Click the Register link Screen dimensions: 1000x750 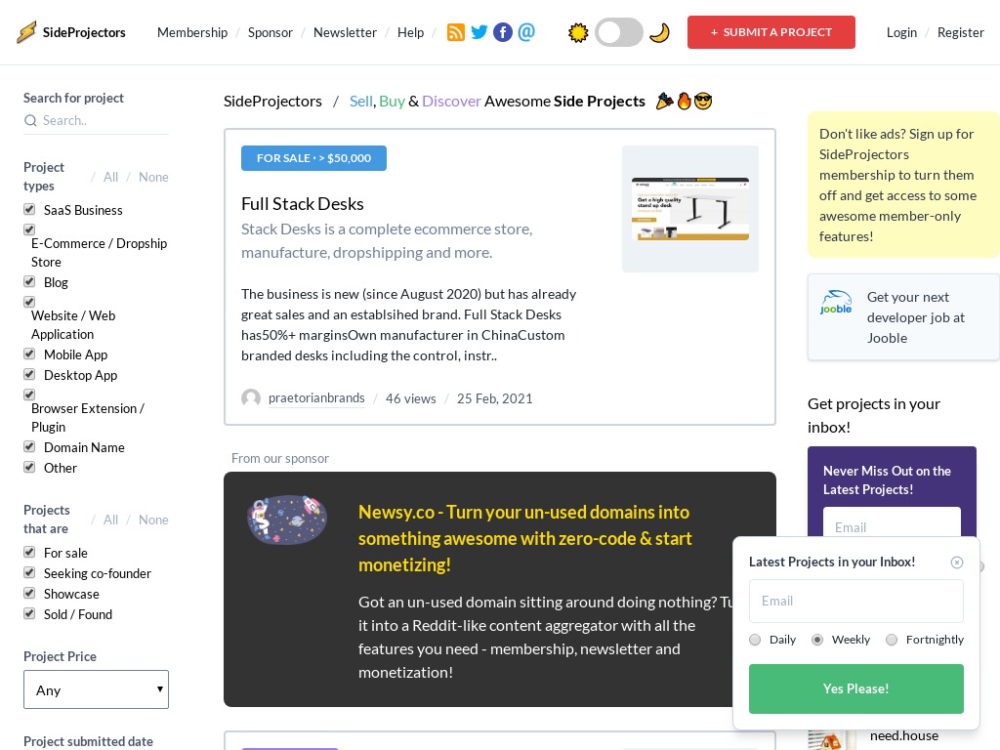click(961, 32)
